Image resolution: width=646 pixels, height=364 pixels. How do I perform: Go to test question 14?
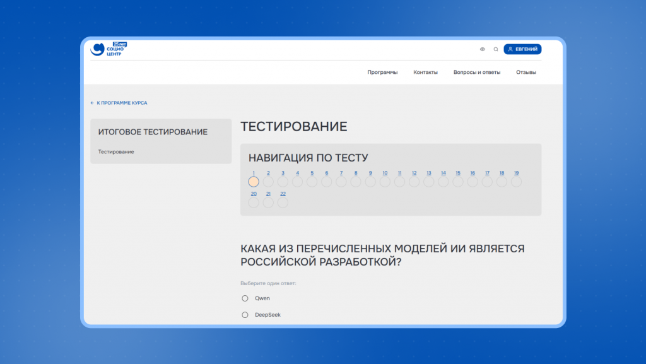(x=443, y=173)
